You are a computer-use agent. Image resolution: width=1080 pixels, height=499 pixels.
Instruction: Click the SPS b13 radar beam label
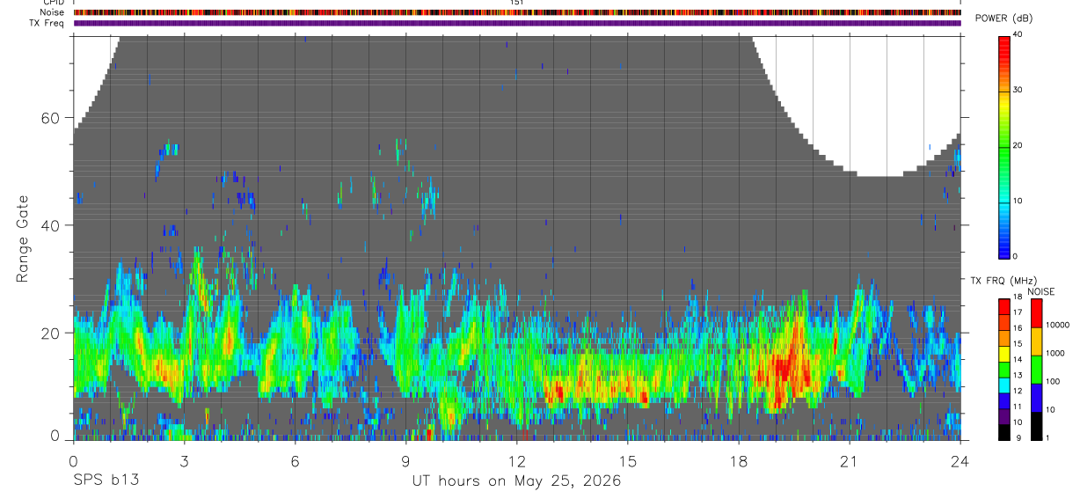pos(106,481)
